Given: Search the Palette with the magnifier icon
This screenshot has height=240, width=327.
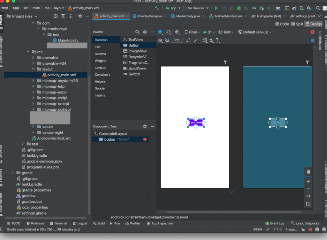Looking at the screenshot, I should 137,32.
